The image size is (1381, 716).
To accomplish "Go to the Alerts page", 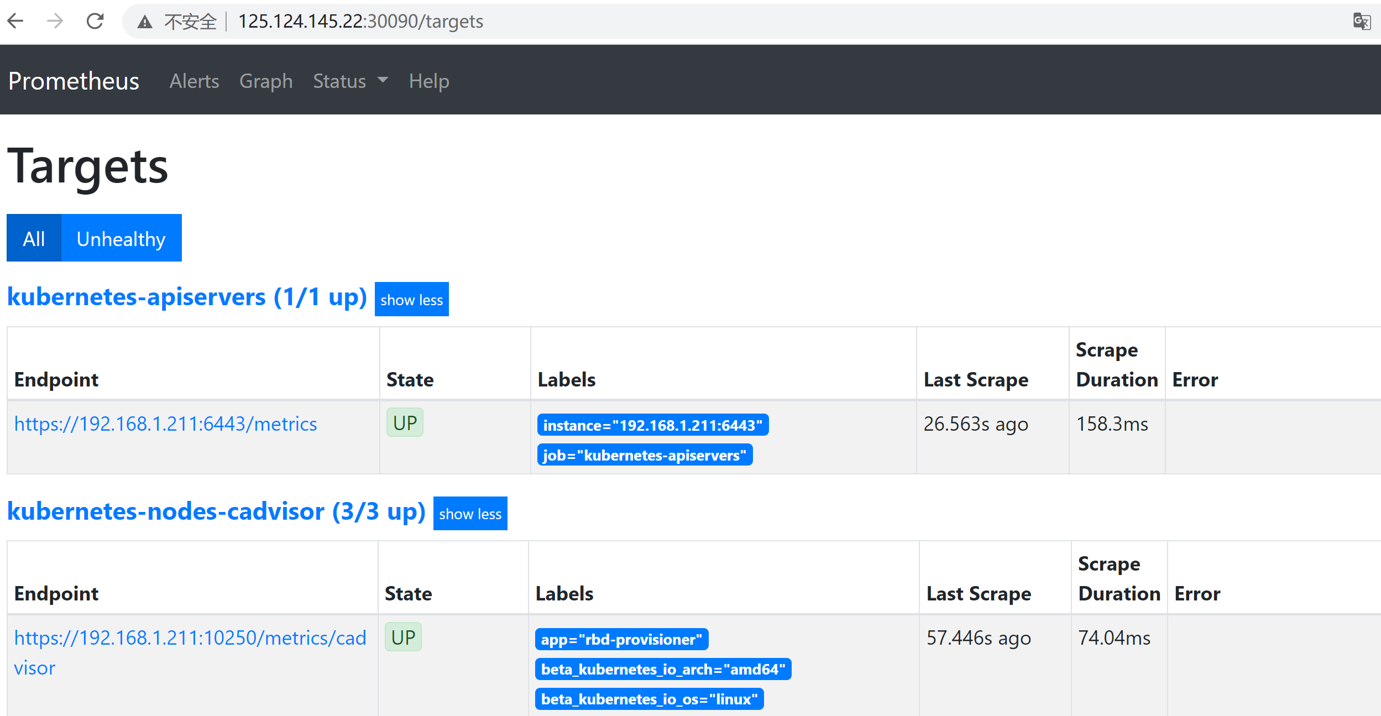I will (x=194, y=81).
